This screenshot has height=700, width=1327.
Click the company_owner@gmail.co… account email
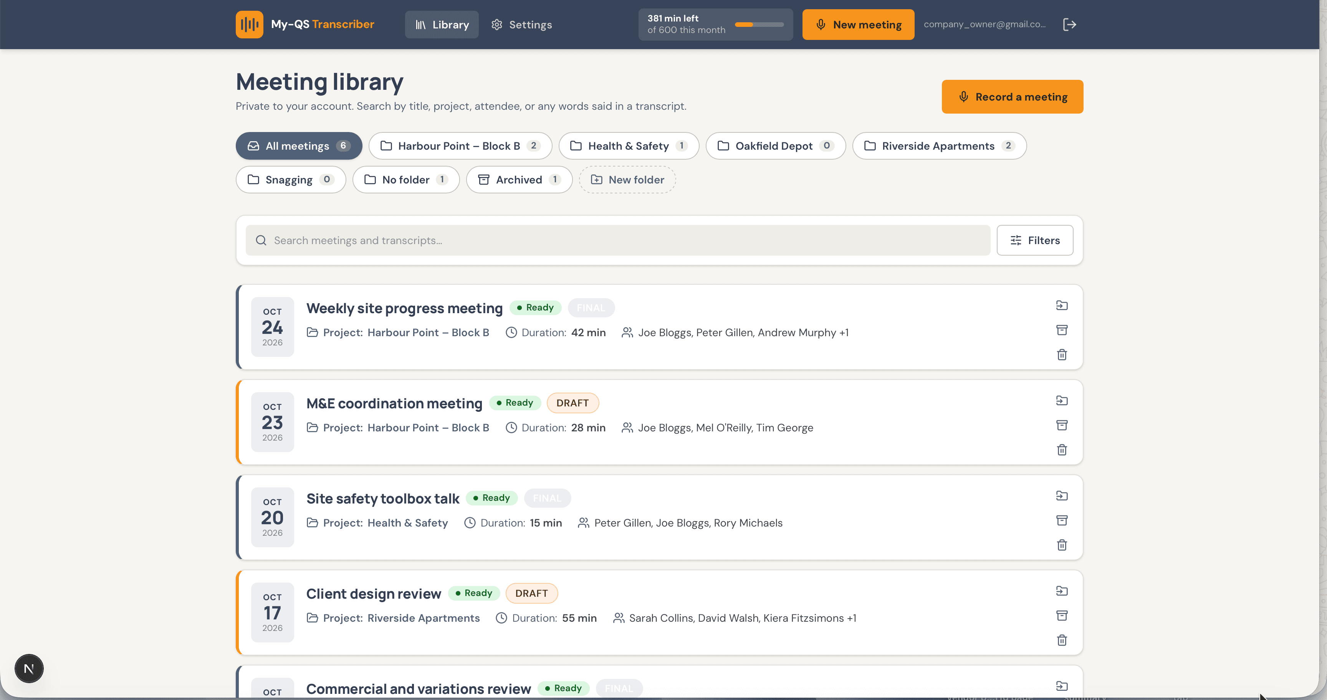pos(984,24)
